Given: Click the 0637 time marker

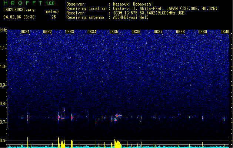Looking at the screenshot, I should (x=158, y=32).
